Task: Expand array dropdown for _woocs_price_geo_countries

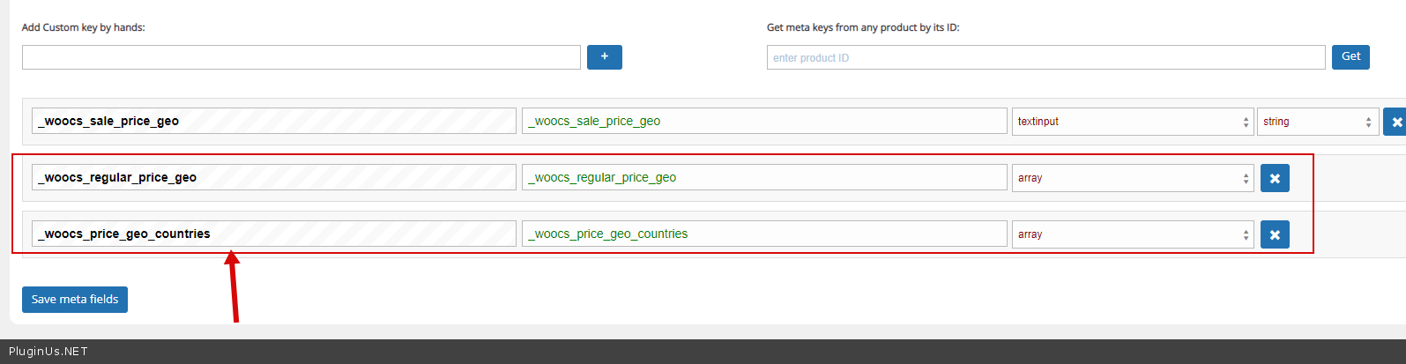Action: (x=1132, y=234)
